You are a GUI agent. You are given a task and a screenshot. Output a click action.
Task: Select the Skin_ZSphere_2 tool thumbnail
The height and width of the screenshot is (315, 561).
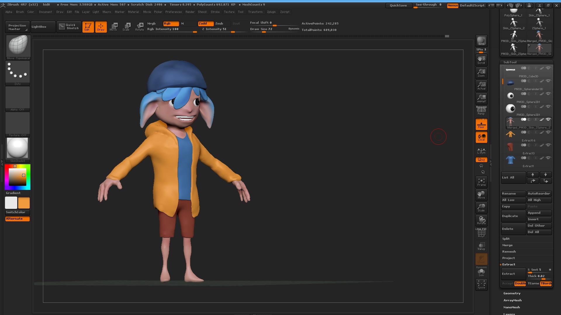[513, 24]
